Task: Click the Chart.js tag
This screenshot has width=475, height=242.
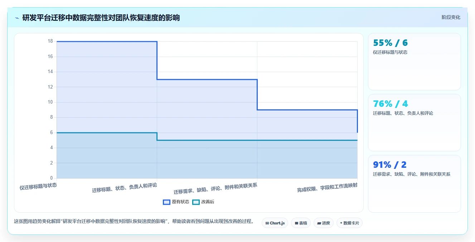Action: (275, 223)
